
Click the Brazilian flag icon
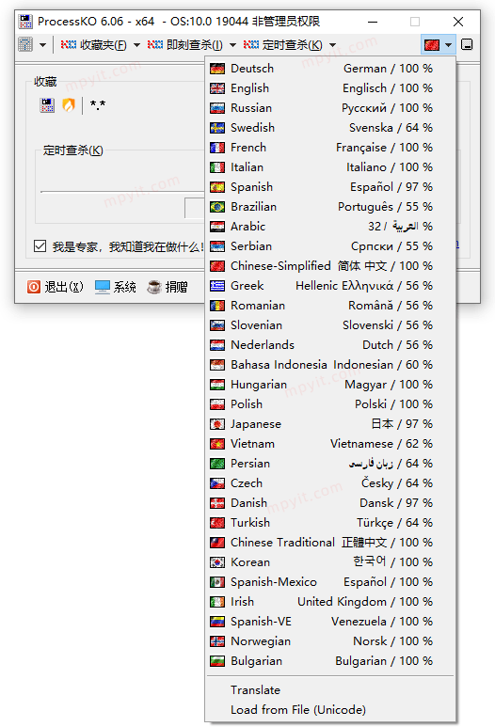[x=217, y=207]
